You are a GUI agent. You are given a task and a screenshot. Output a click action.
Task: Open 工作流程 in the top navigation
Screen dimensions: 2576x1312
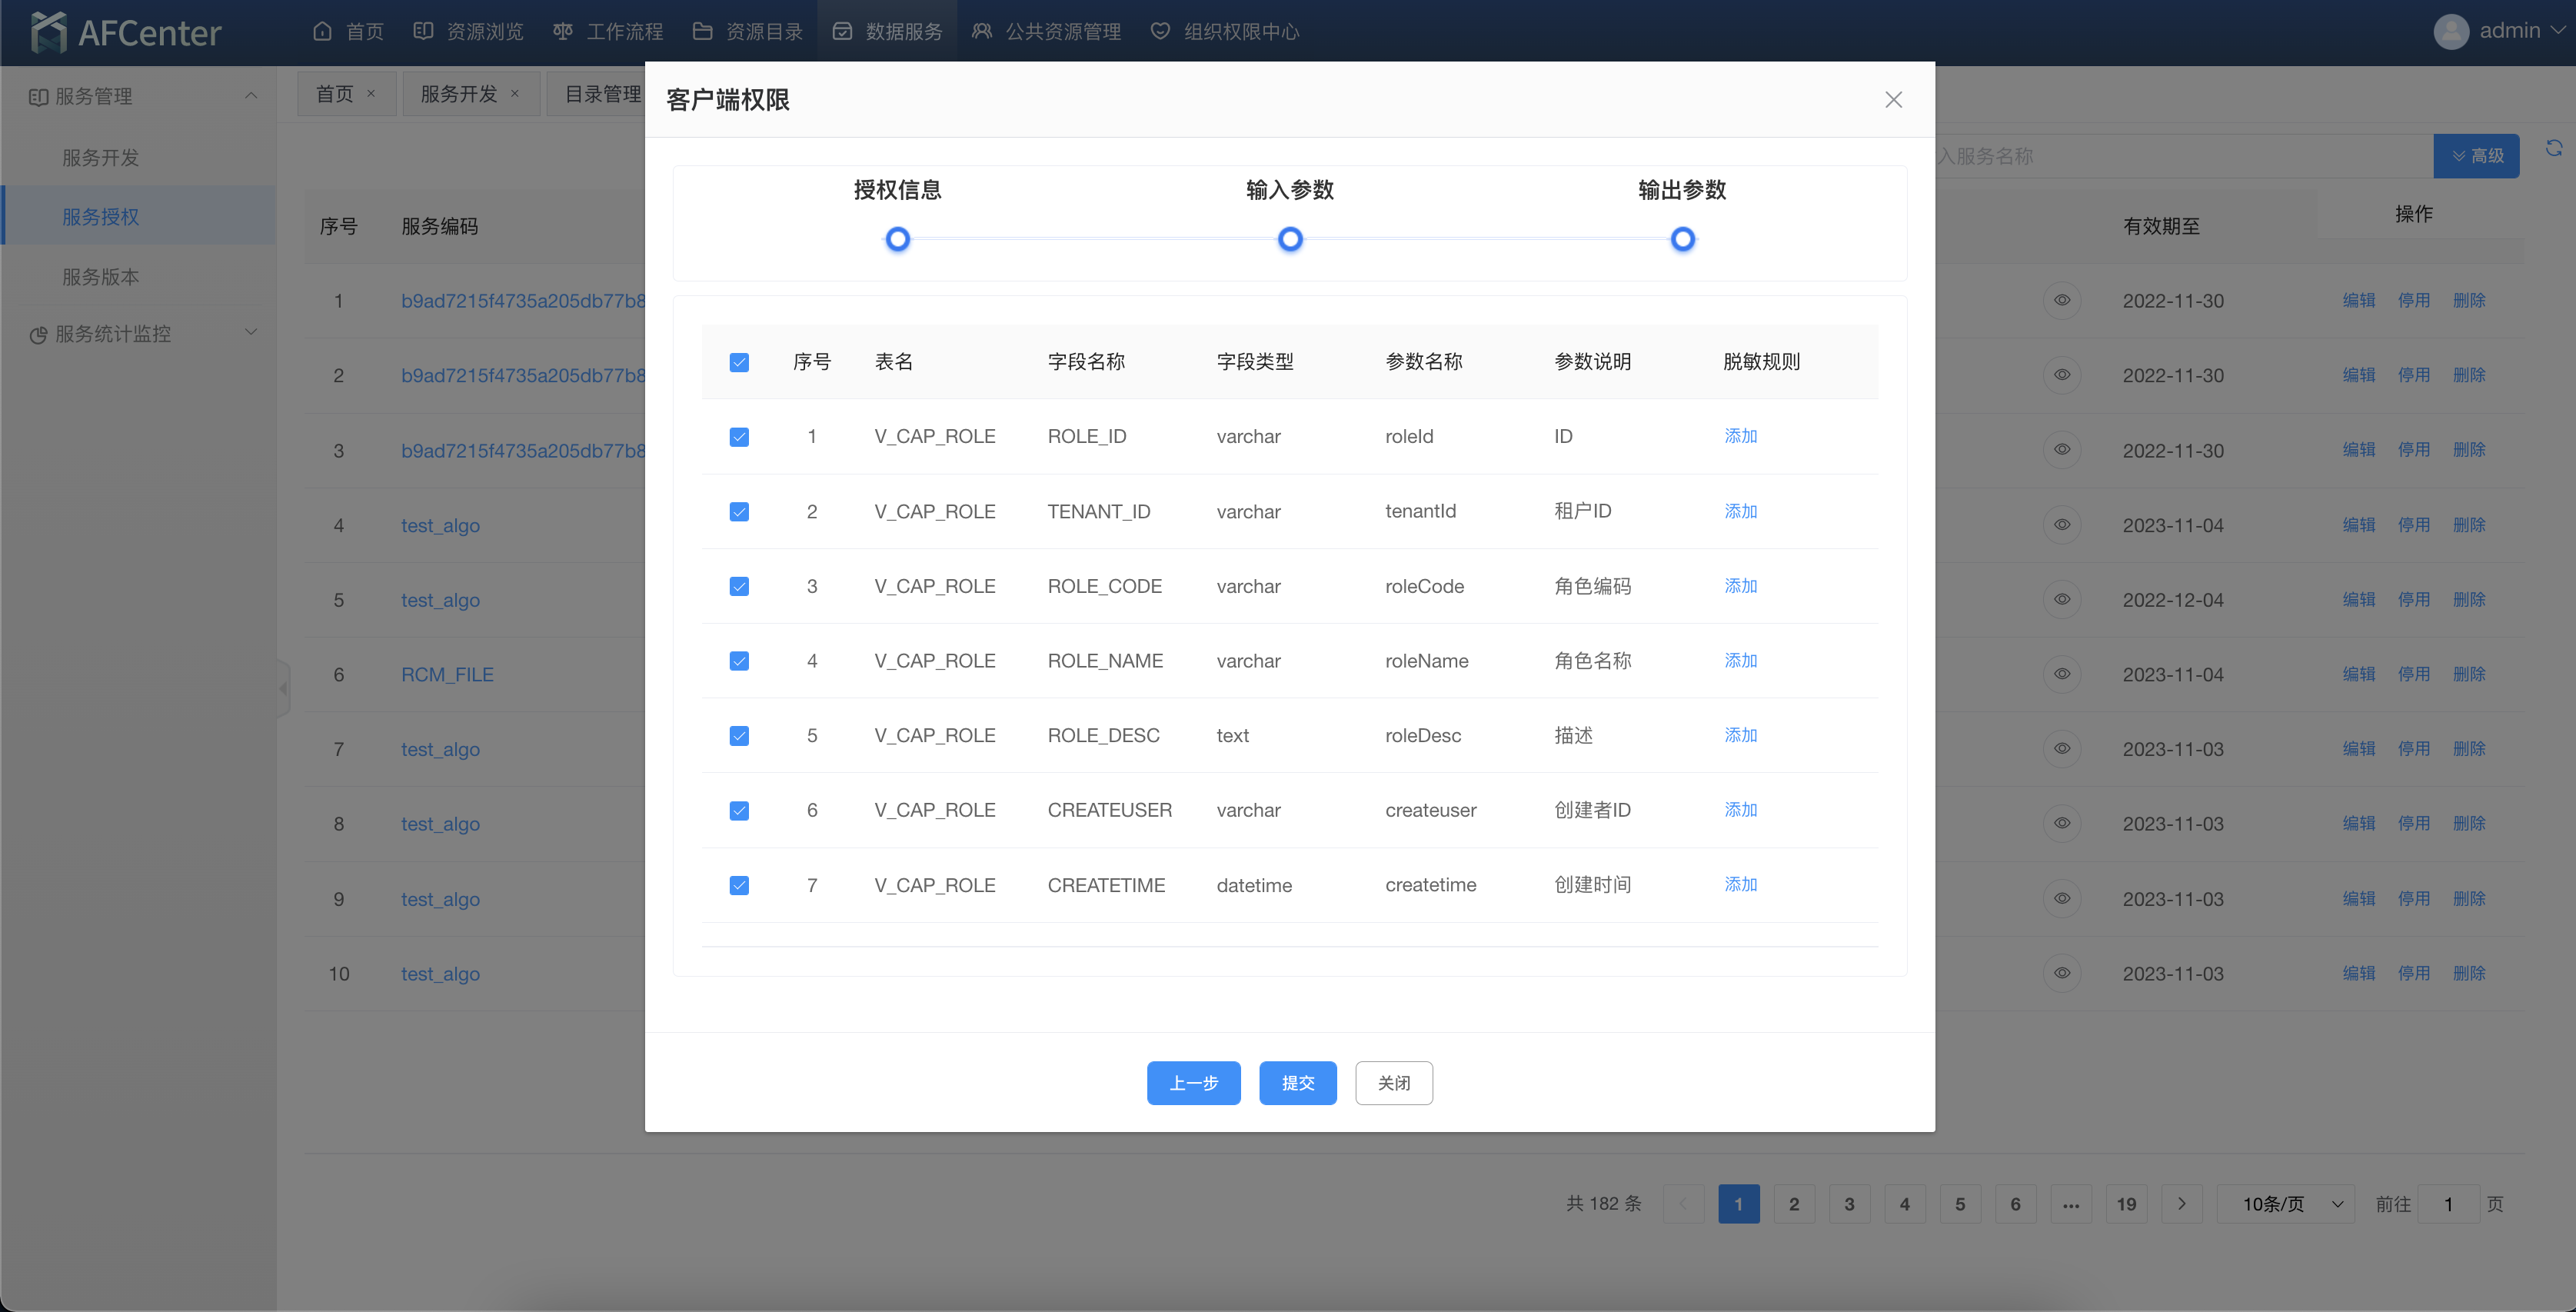pos(608,31)
